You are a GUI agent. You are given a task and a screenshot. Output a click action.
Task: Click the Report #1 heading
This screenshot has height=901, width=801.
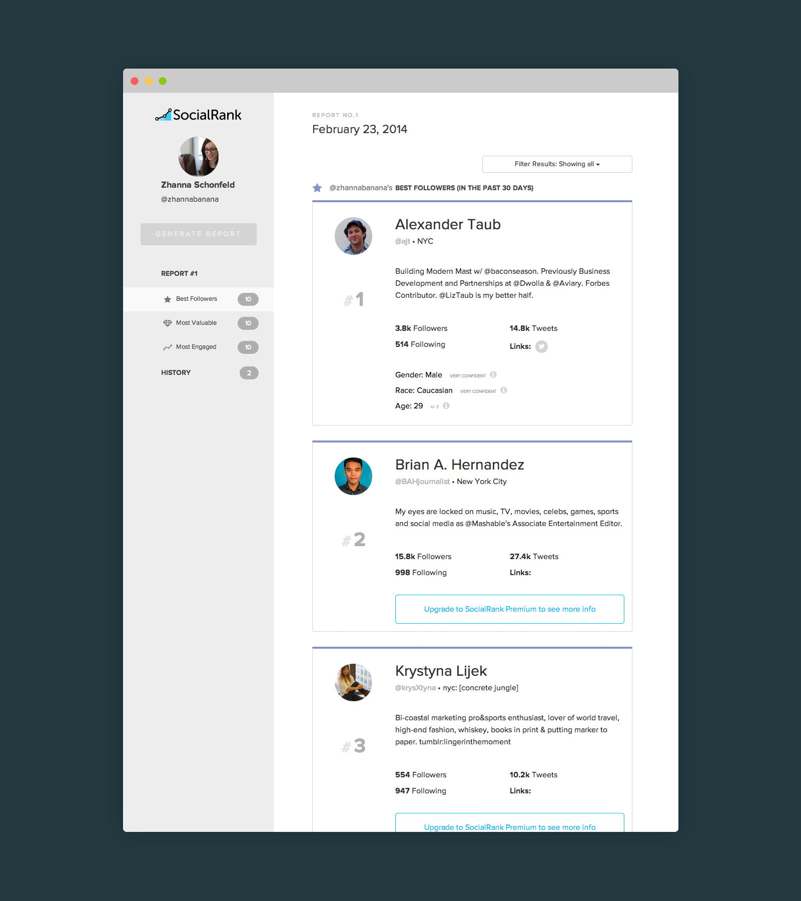tap(179, 273)
